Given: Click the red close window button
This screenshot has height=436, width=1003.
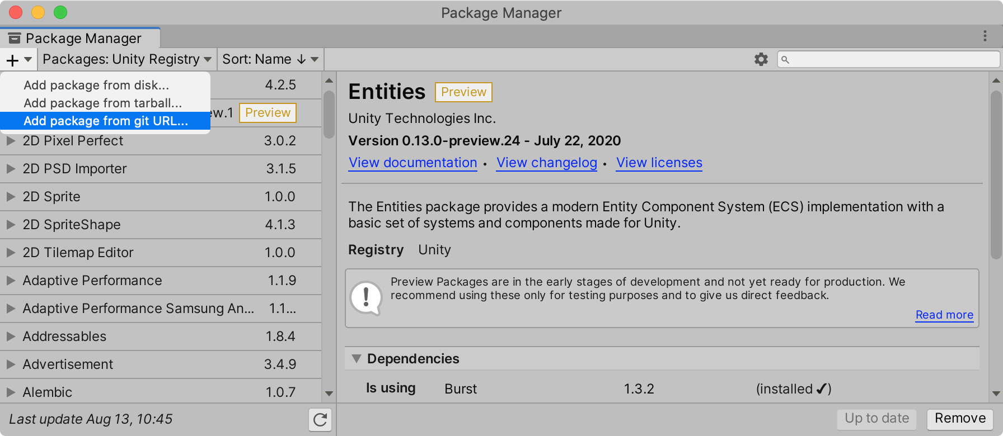Looking at the screenshot, I should (16, 12).
